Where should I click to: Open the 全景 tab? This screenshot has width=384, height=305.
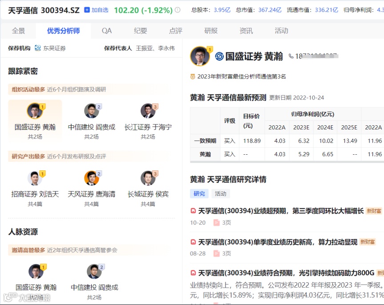click(18, 31)
